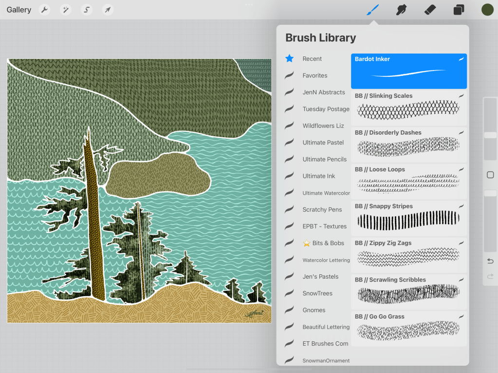Open the Actions wrench menu
The width and height of the screenshot is (498, 373).
pos(44,10)
